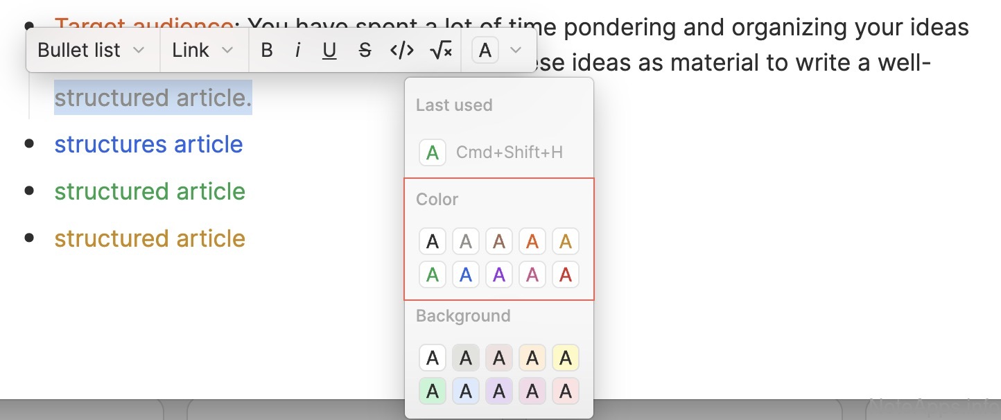Click the blue "structures article" text
This screenshot has width=1001, height=420.
coord(148,144)
